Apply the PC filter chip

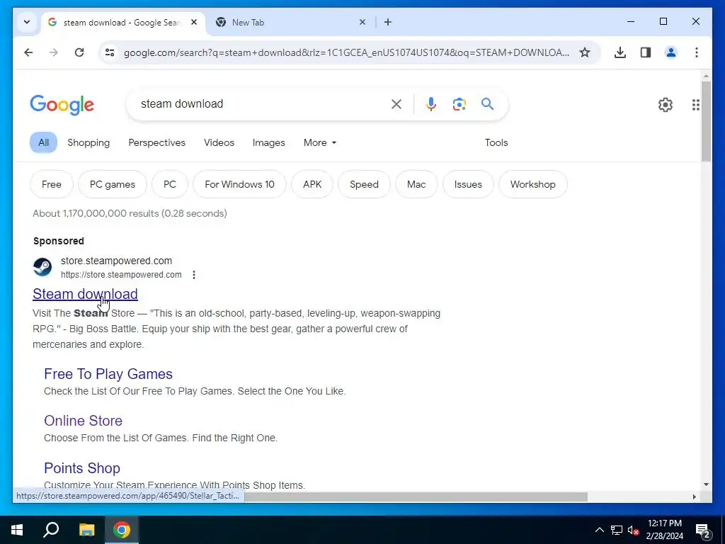tap(170, 184)
